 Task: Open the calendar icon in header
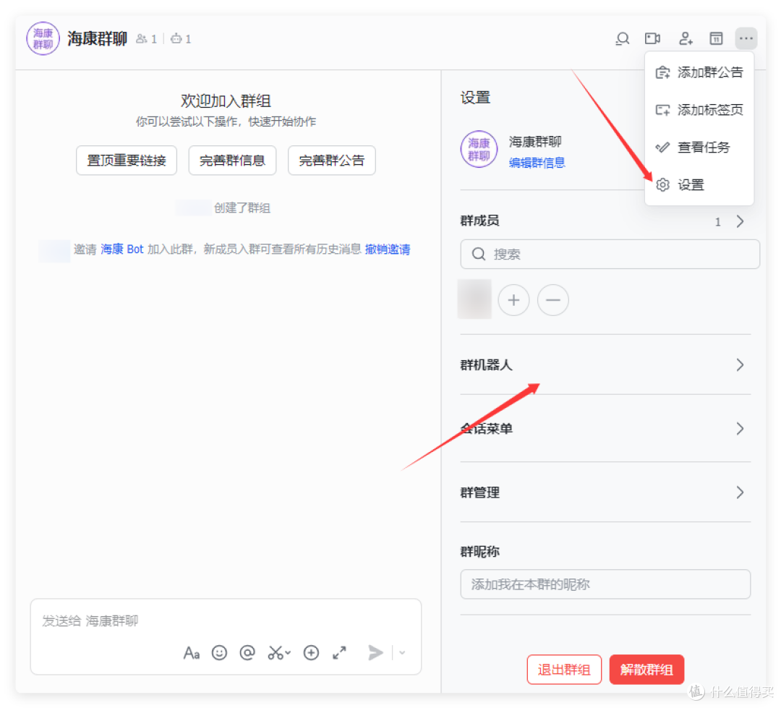pos(716,38)
